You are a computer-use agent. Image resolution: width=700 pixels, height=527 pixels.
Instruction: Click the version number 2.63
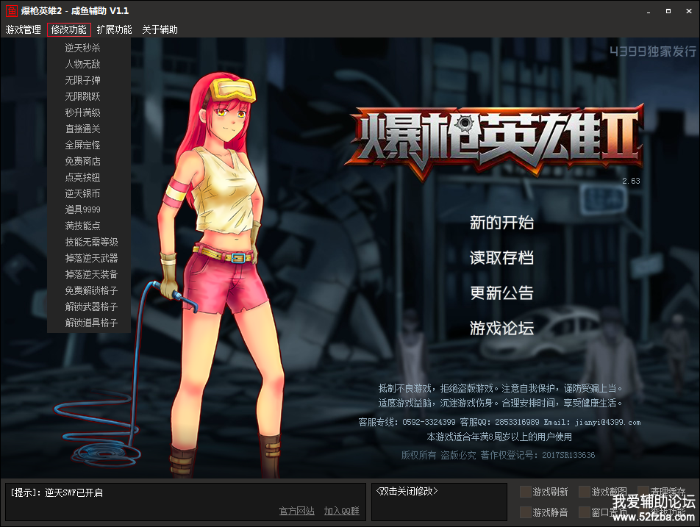[631, 181]
